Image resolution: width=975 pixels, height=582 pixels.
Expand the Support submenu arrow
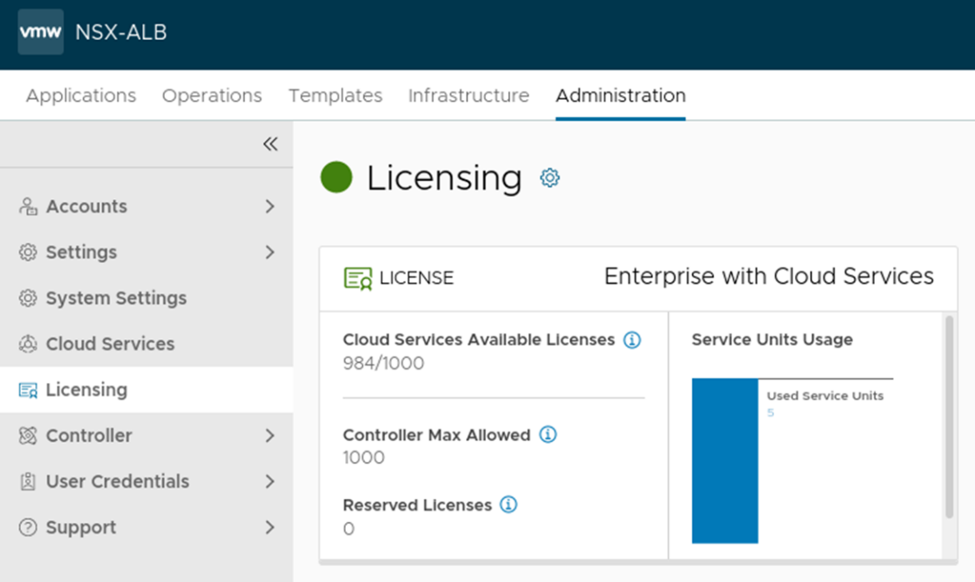click(270, 527)
